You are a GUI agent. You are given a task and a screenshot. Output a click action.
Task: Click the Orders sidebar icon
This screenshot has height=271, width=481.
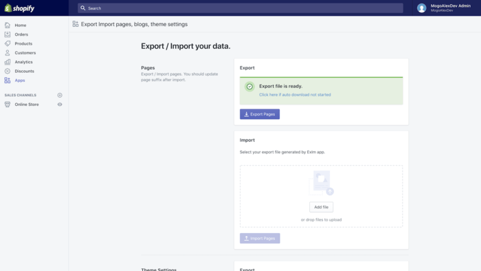coord(8,34)
